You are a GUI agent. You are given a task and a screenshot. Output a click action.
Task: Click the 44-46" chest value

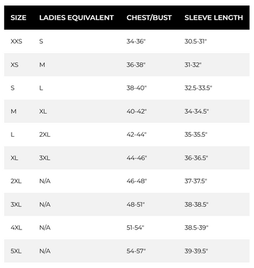pyautogui.click(x=137, y=158)
